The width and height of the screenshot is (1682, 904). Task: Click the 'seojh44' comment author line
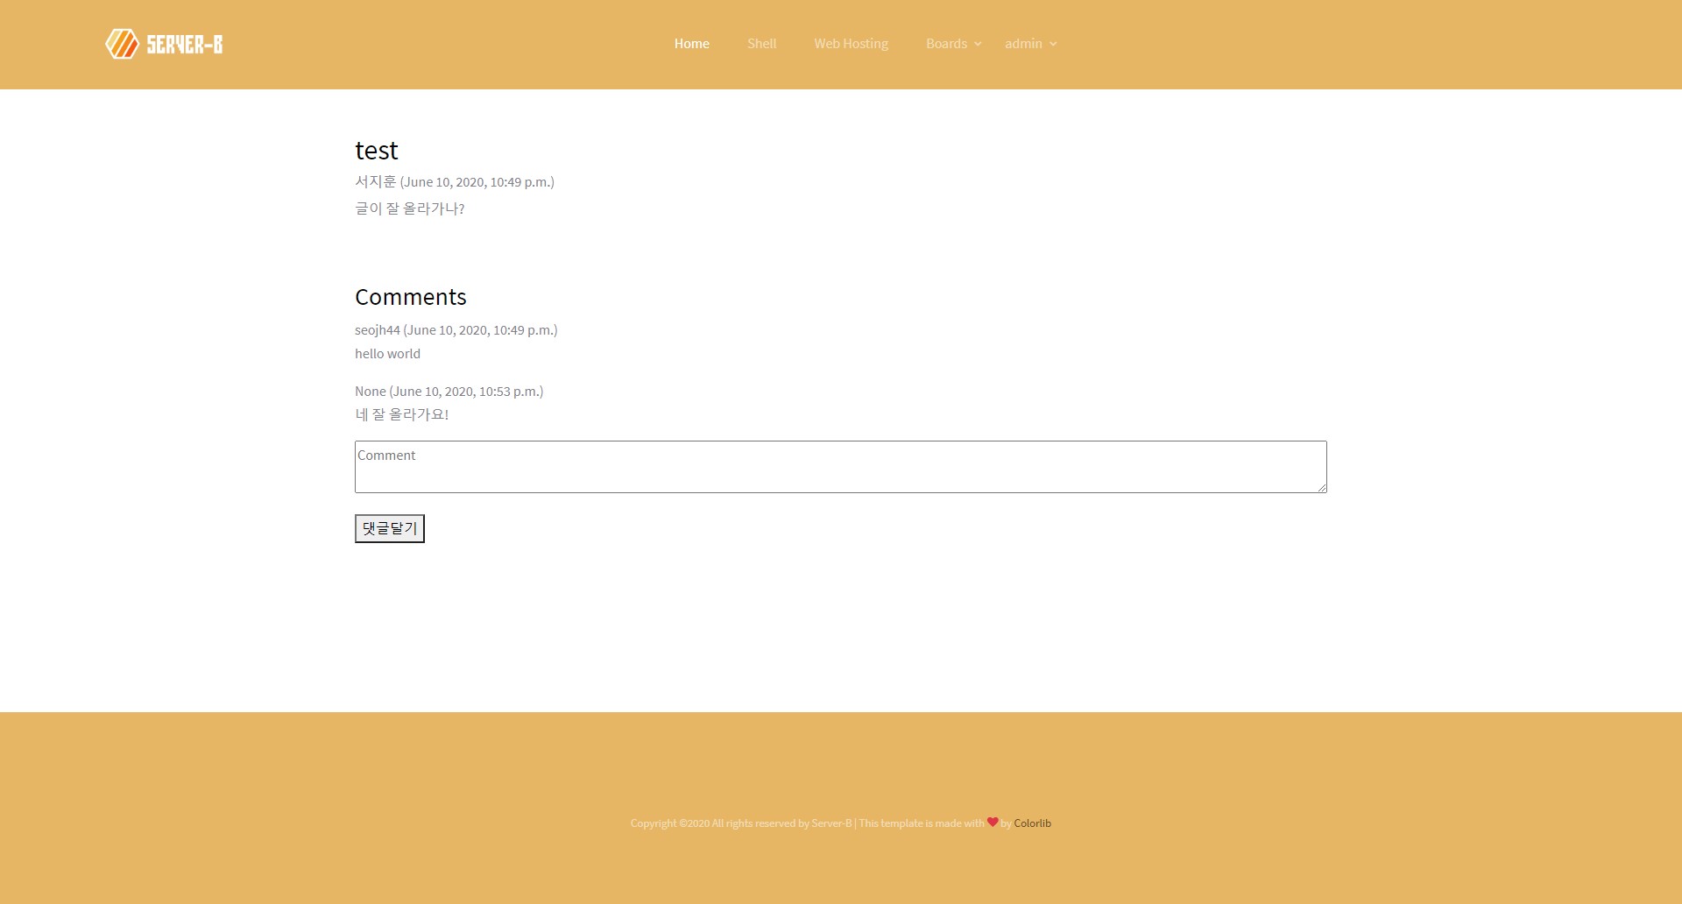[456, 330]
